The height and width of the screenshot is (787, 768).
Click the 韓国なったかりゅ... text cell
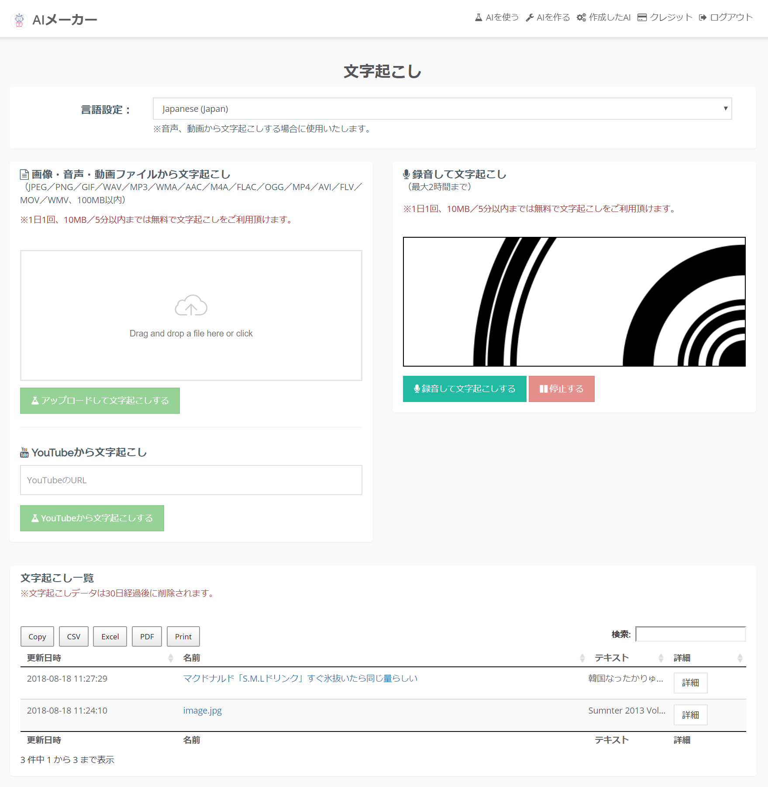coord(626,679)
